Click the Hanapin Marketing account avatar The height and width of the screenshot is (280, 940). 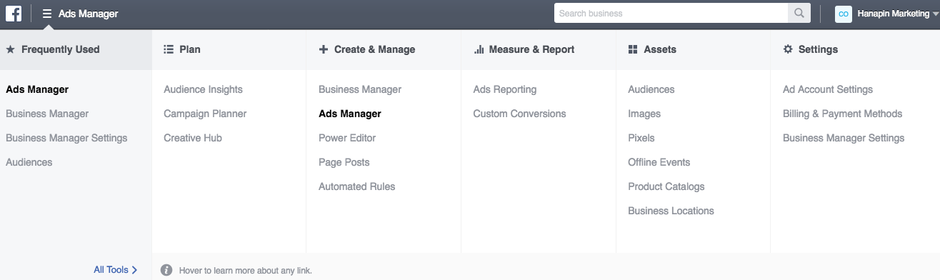coord(843,14)
